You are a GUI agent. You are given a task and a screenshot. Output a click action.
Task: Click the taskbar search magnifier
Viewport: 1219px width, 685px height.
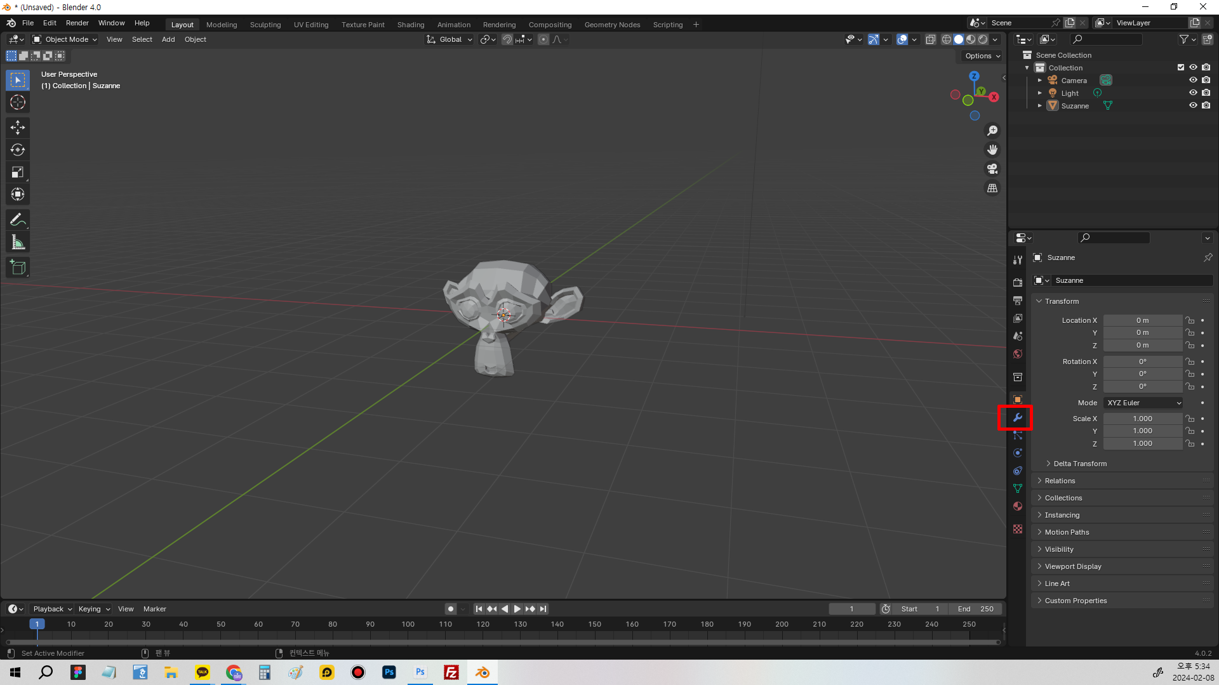[x=46, y=672]
